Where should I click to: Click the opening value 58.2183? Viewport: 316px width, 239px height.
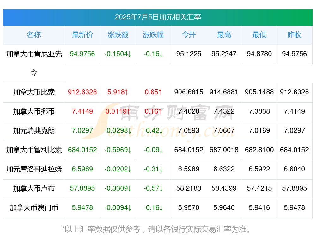pos(189,188)
